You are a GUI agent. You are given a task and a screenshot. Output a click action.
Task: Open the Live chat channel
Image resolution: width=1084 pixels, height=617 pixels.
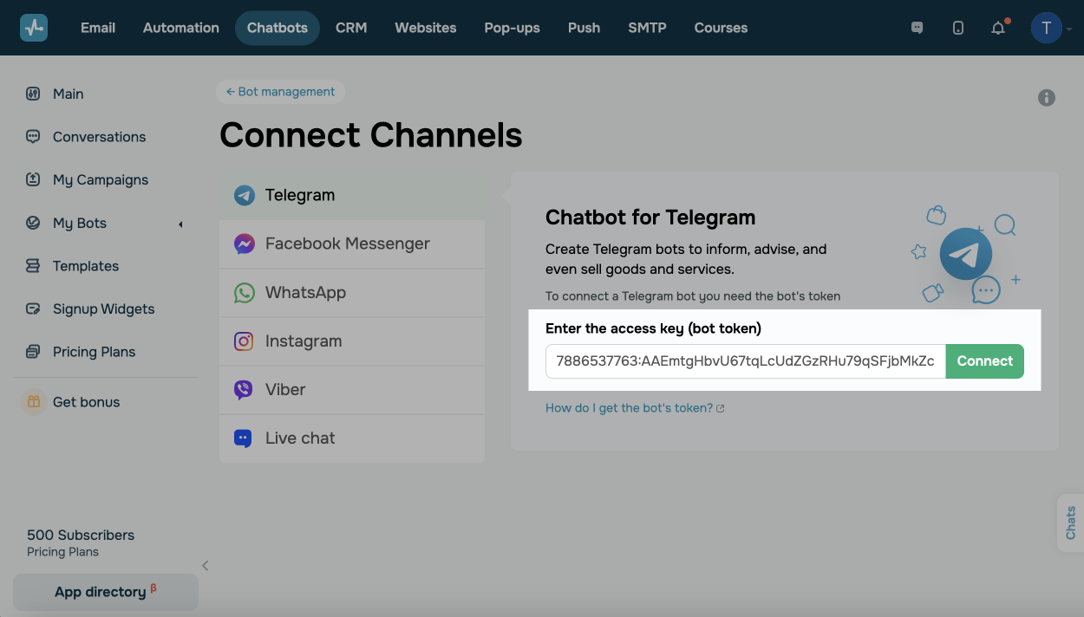tap(300, 438)
